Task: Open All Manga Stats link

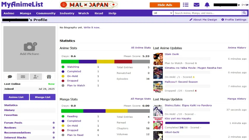Action: [x=141, y=99]
